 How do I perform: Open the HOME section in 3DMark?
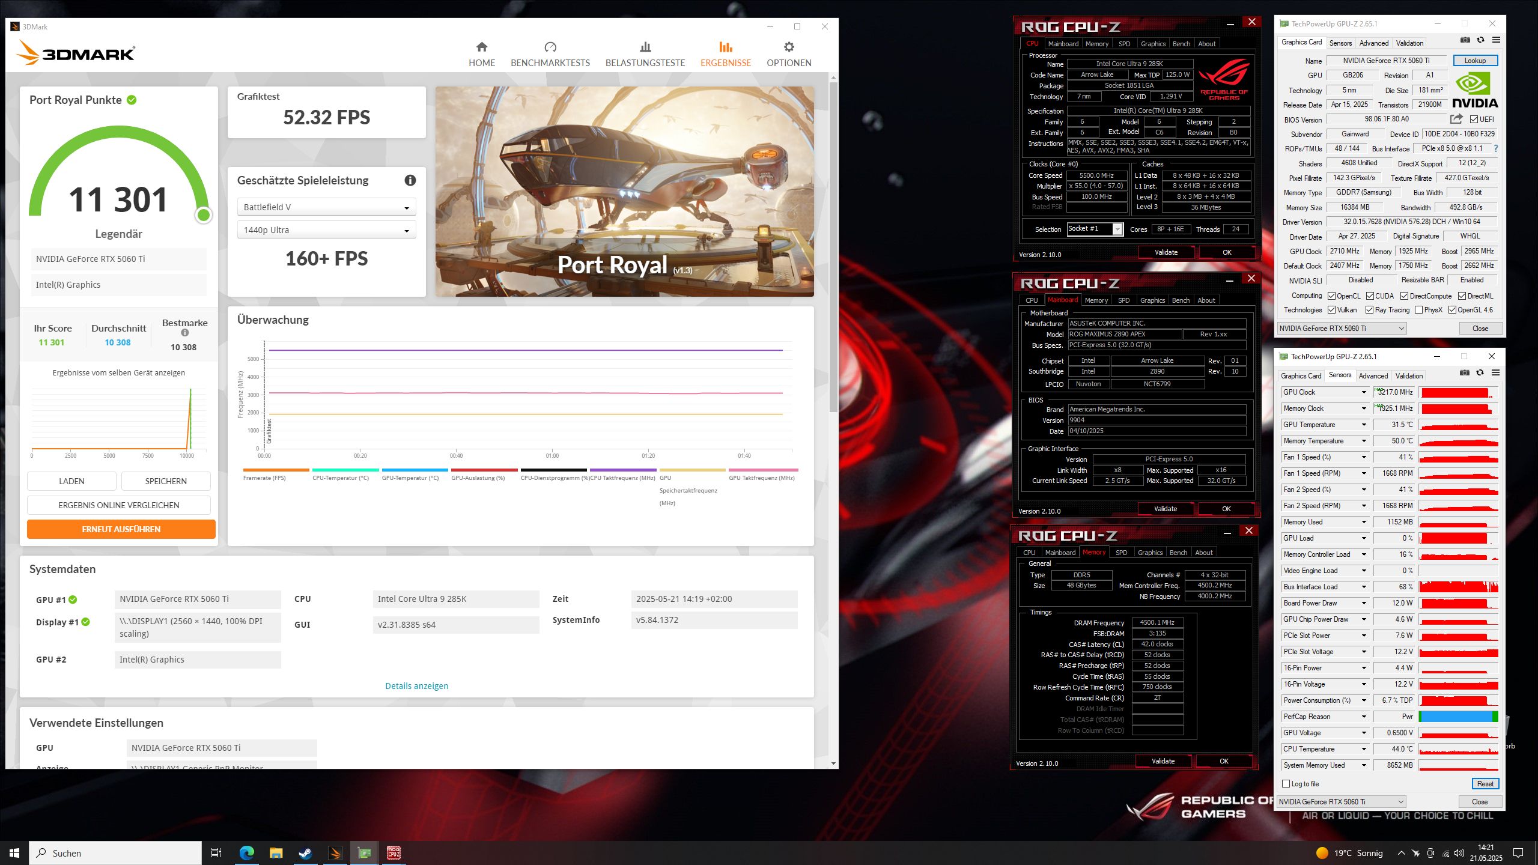pos(482,54)
